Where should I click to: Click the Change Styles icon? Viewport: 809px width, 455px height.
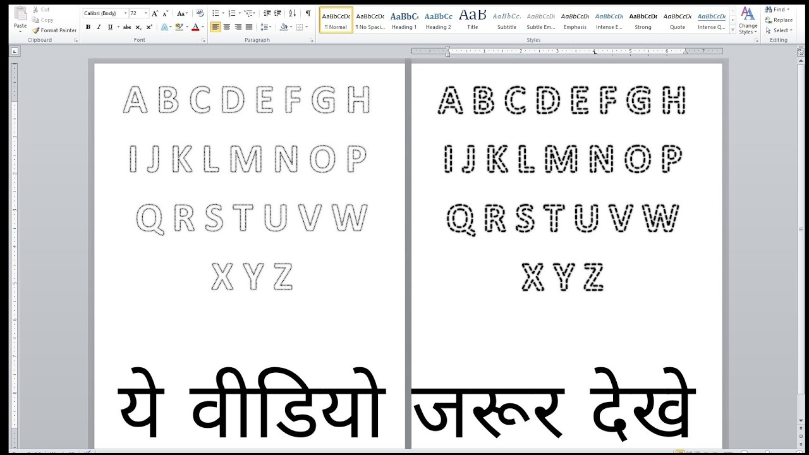tap(748, 21)
